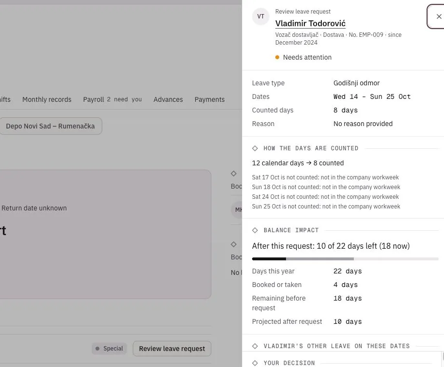Click the text No reason provided
Viewport: 444px width, 367px height.
click(x=363, y=124)
